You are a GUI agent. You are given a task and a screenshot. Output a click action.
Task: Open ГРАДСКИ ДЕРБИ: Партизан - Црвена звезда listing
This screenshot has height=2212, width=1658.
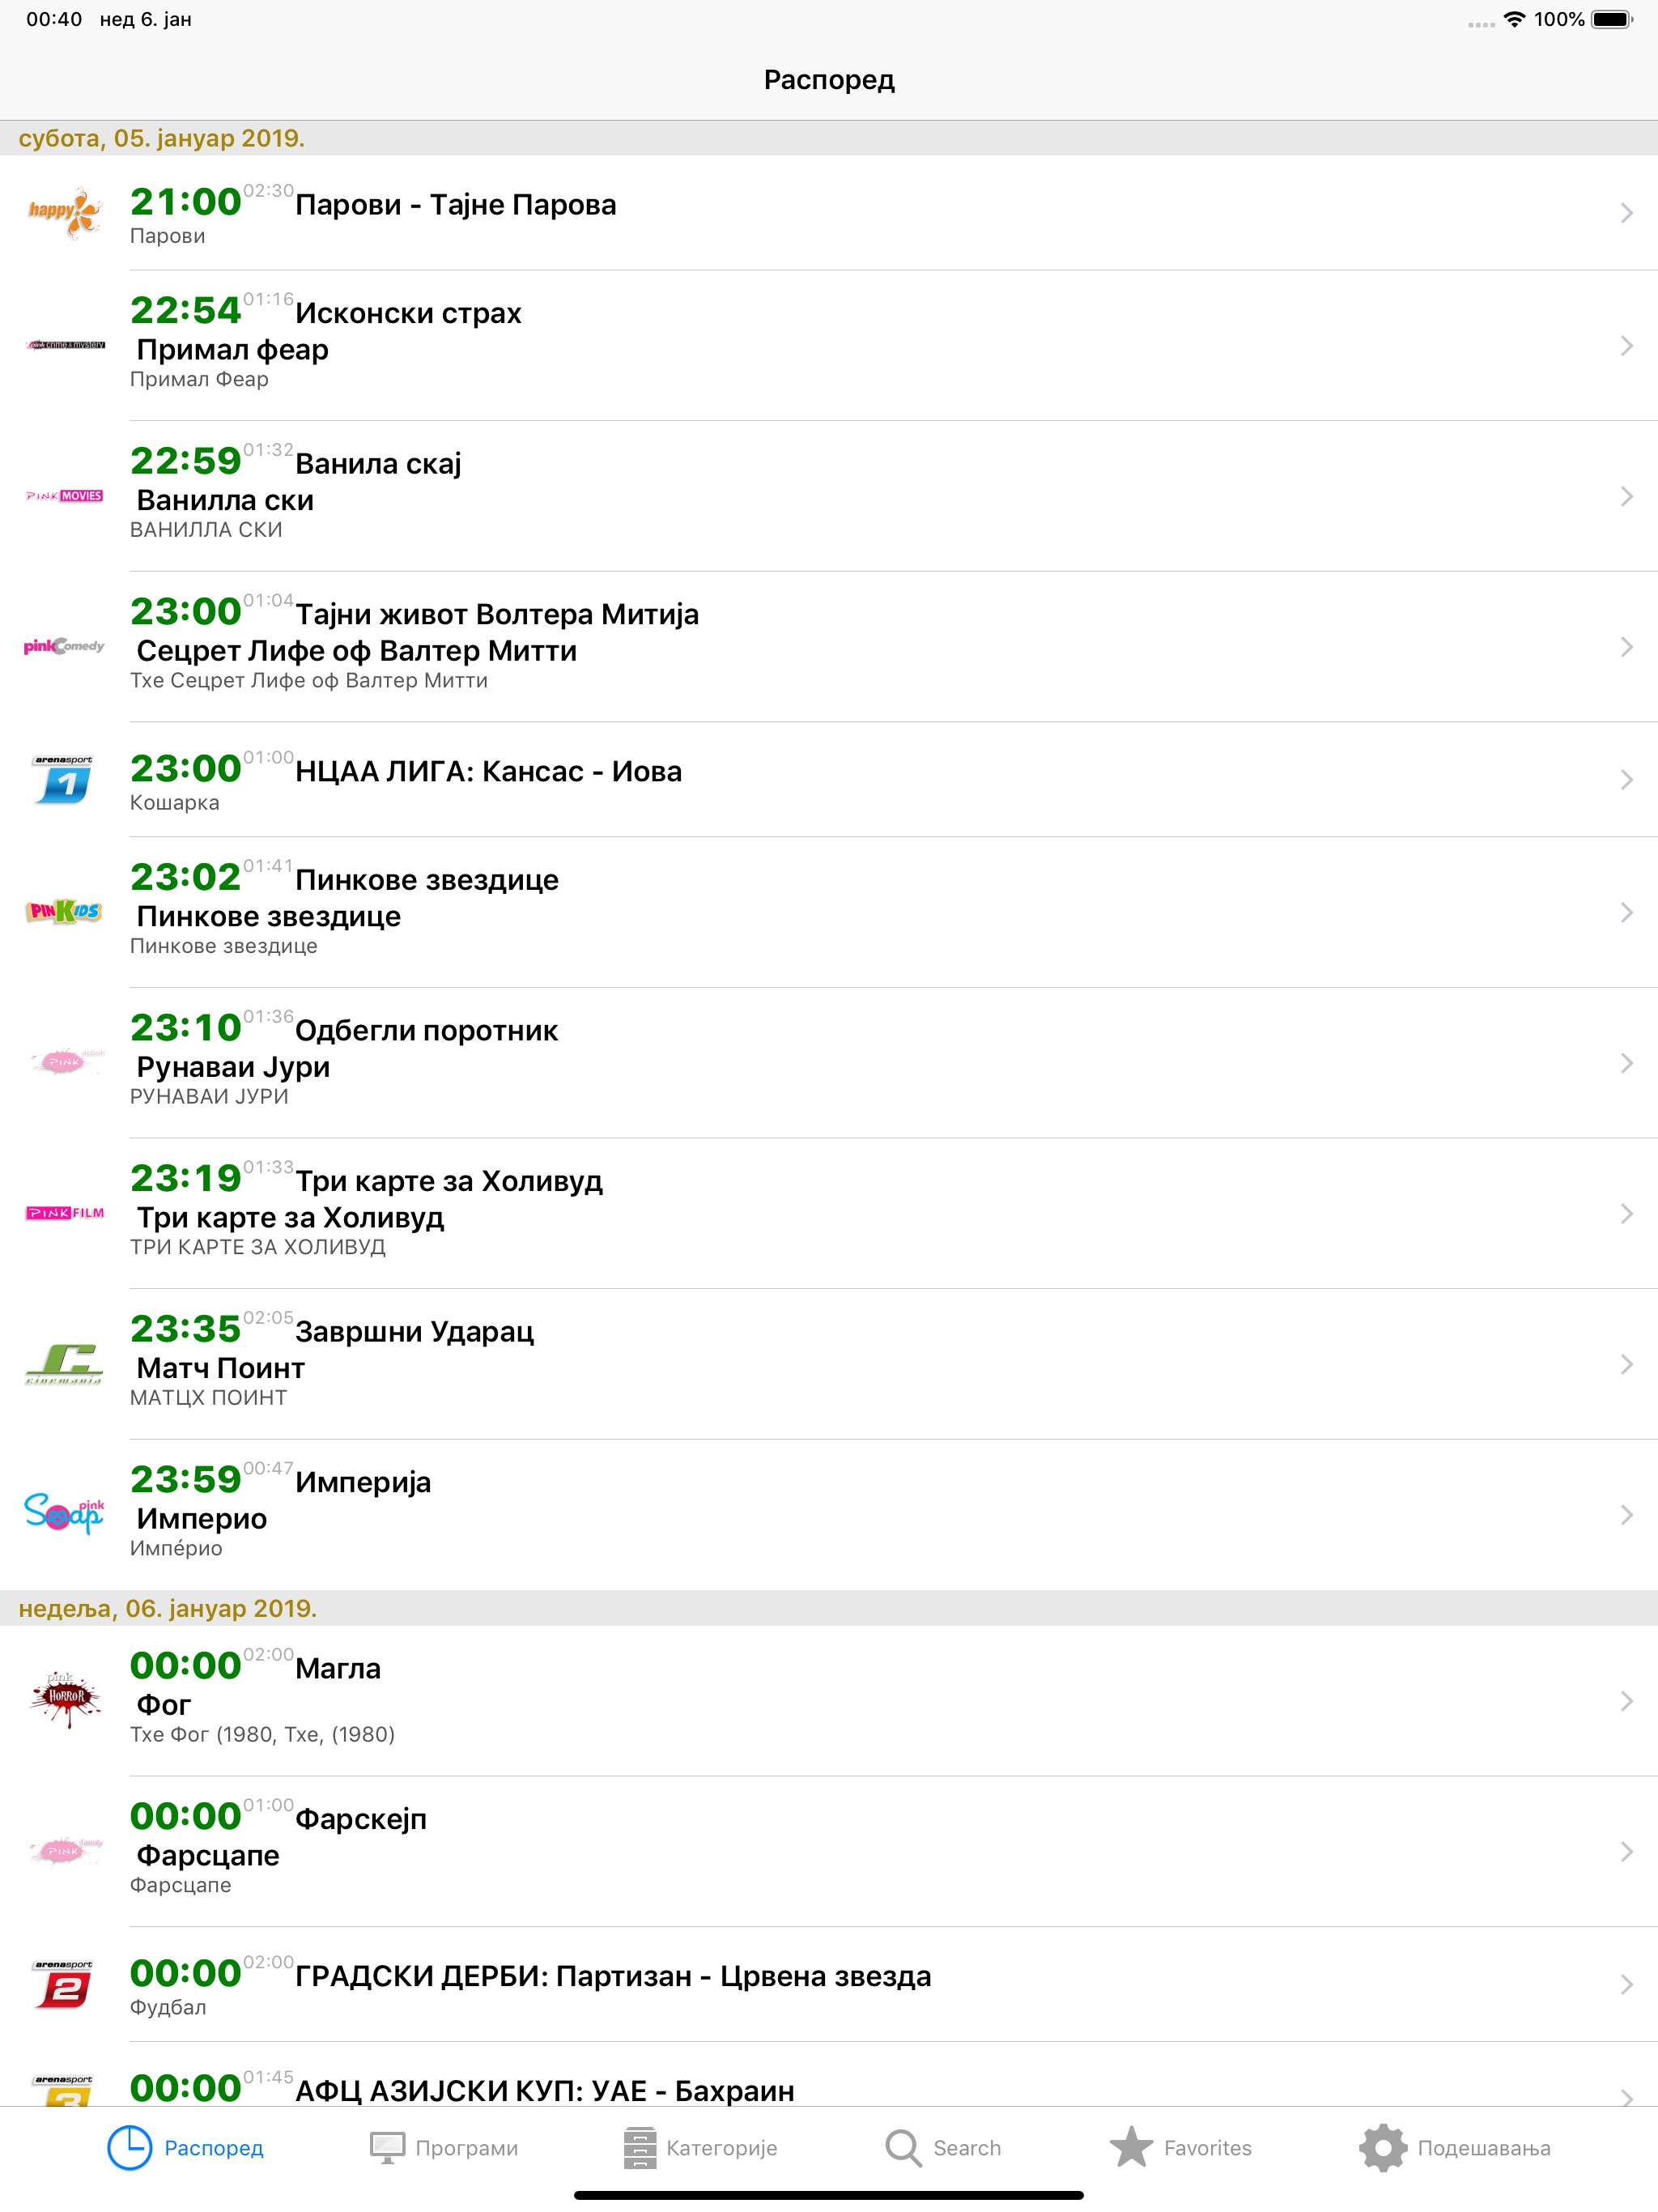[829, 1984]
